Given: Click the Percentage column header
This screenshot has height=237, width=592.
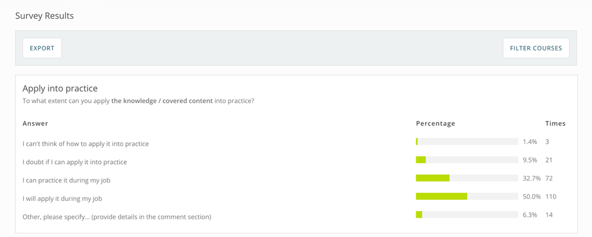Looking at the screenshot, I should [x=435, y=123].
